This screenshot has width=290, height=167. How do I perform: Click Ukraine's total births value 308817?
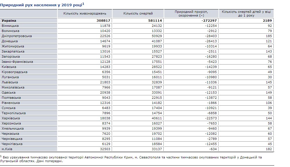point(103,21)
